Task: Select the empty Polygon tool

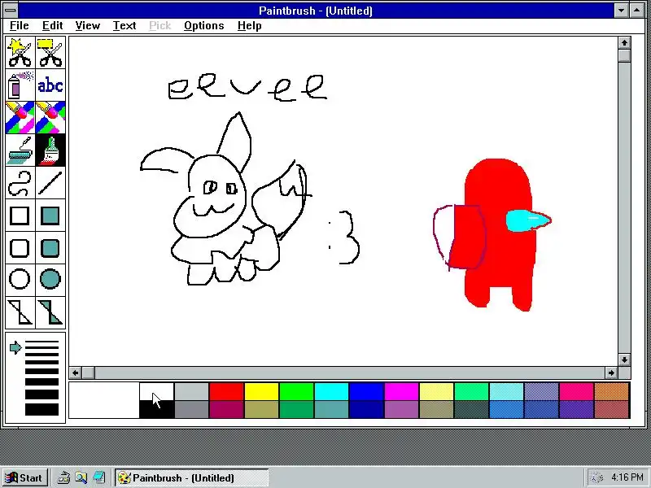Action: pos(20,312)
